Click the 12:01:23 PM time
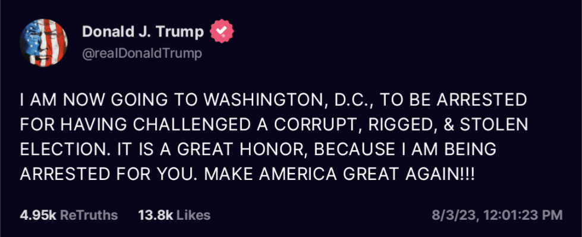Screen dimensions: 582x237 [521, 215]
